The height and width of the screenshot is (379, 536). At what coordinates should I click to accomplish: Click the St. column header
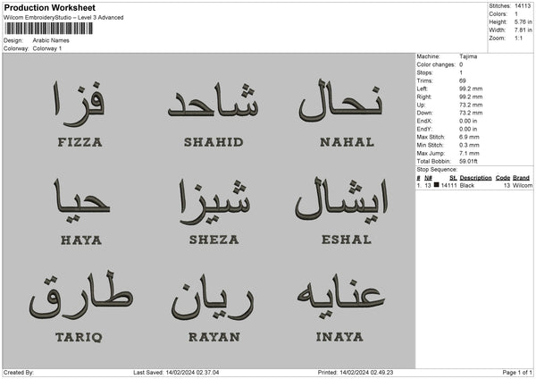453,178
